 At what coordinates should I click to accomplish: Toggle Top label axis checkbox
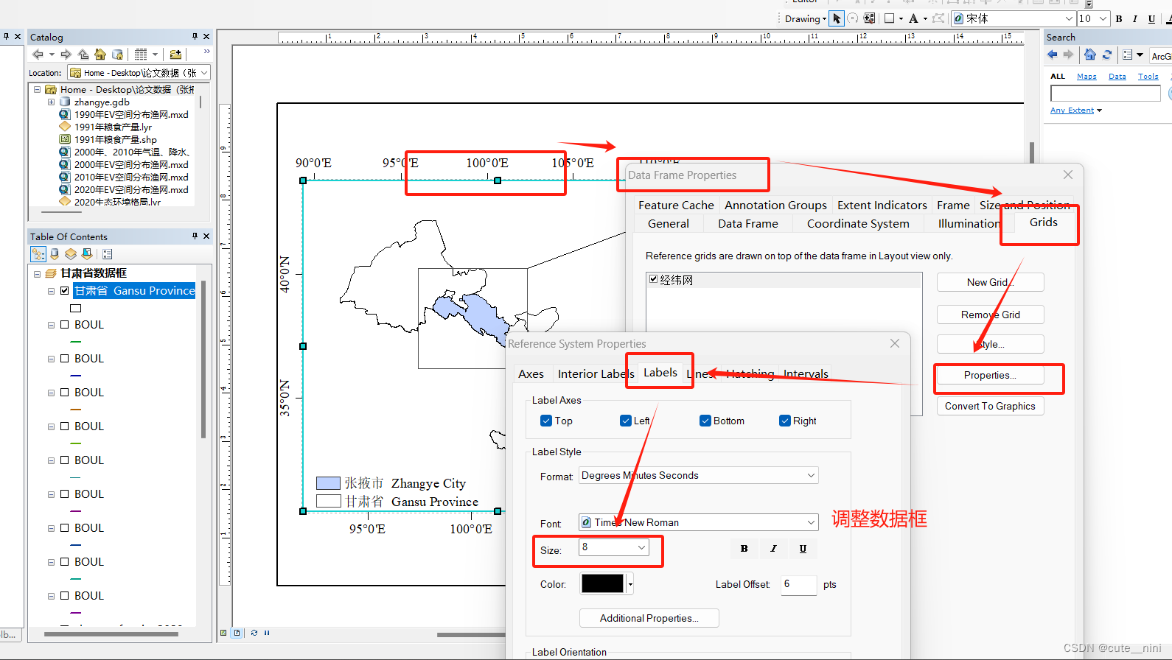click(546, 421)
